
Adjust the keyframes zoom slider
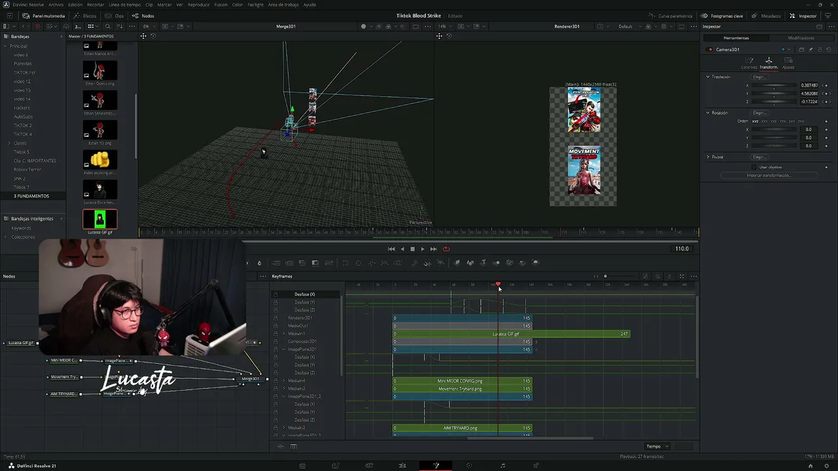(x=618, y=276)
